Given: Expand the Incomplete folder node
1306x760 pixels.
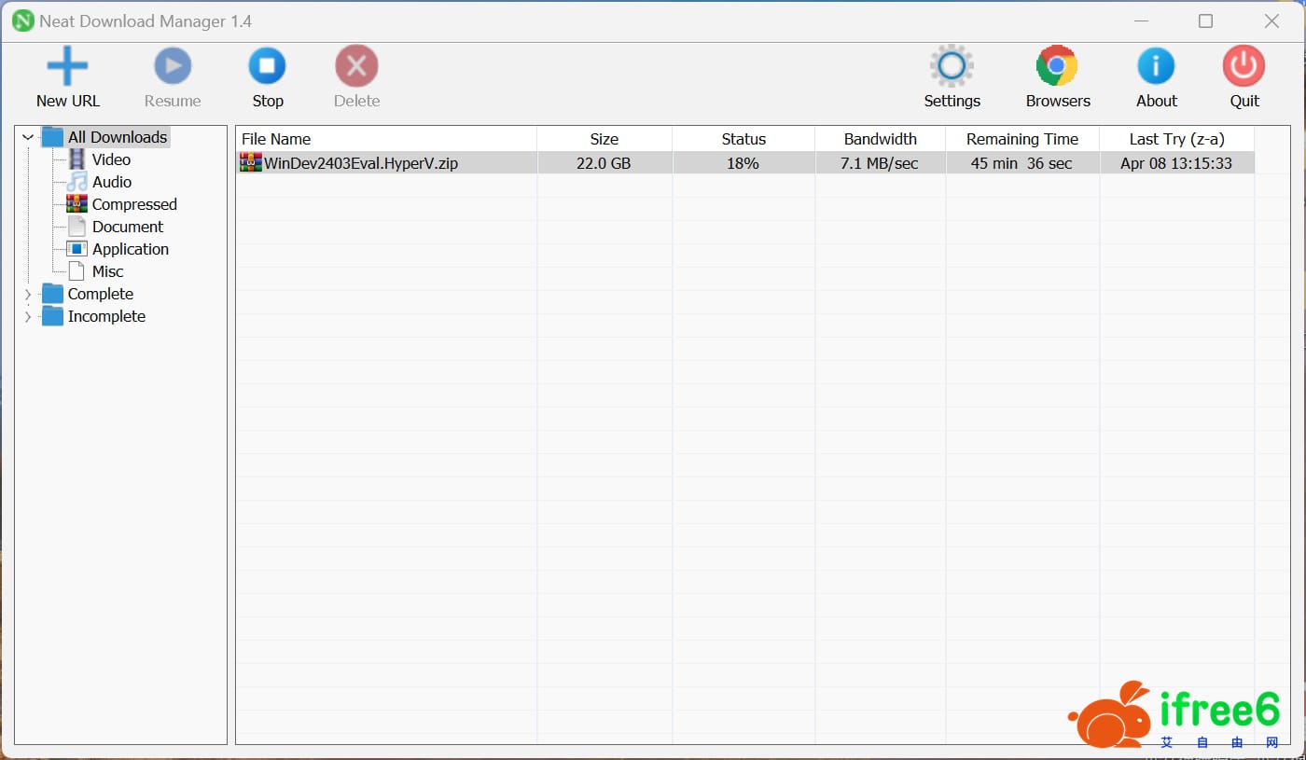Looking at the screenshot, I should [x=28, y=317].
